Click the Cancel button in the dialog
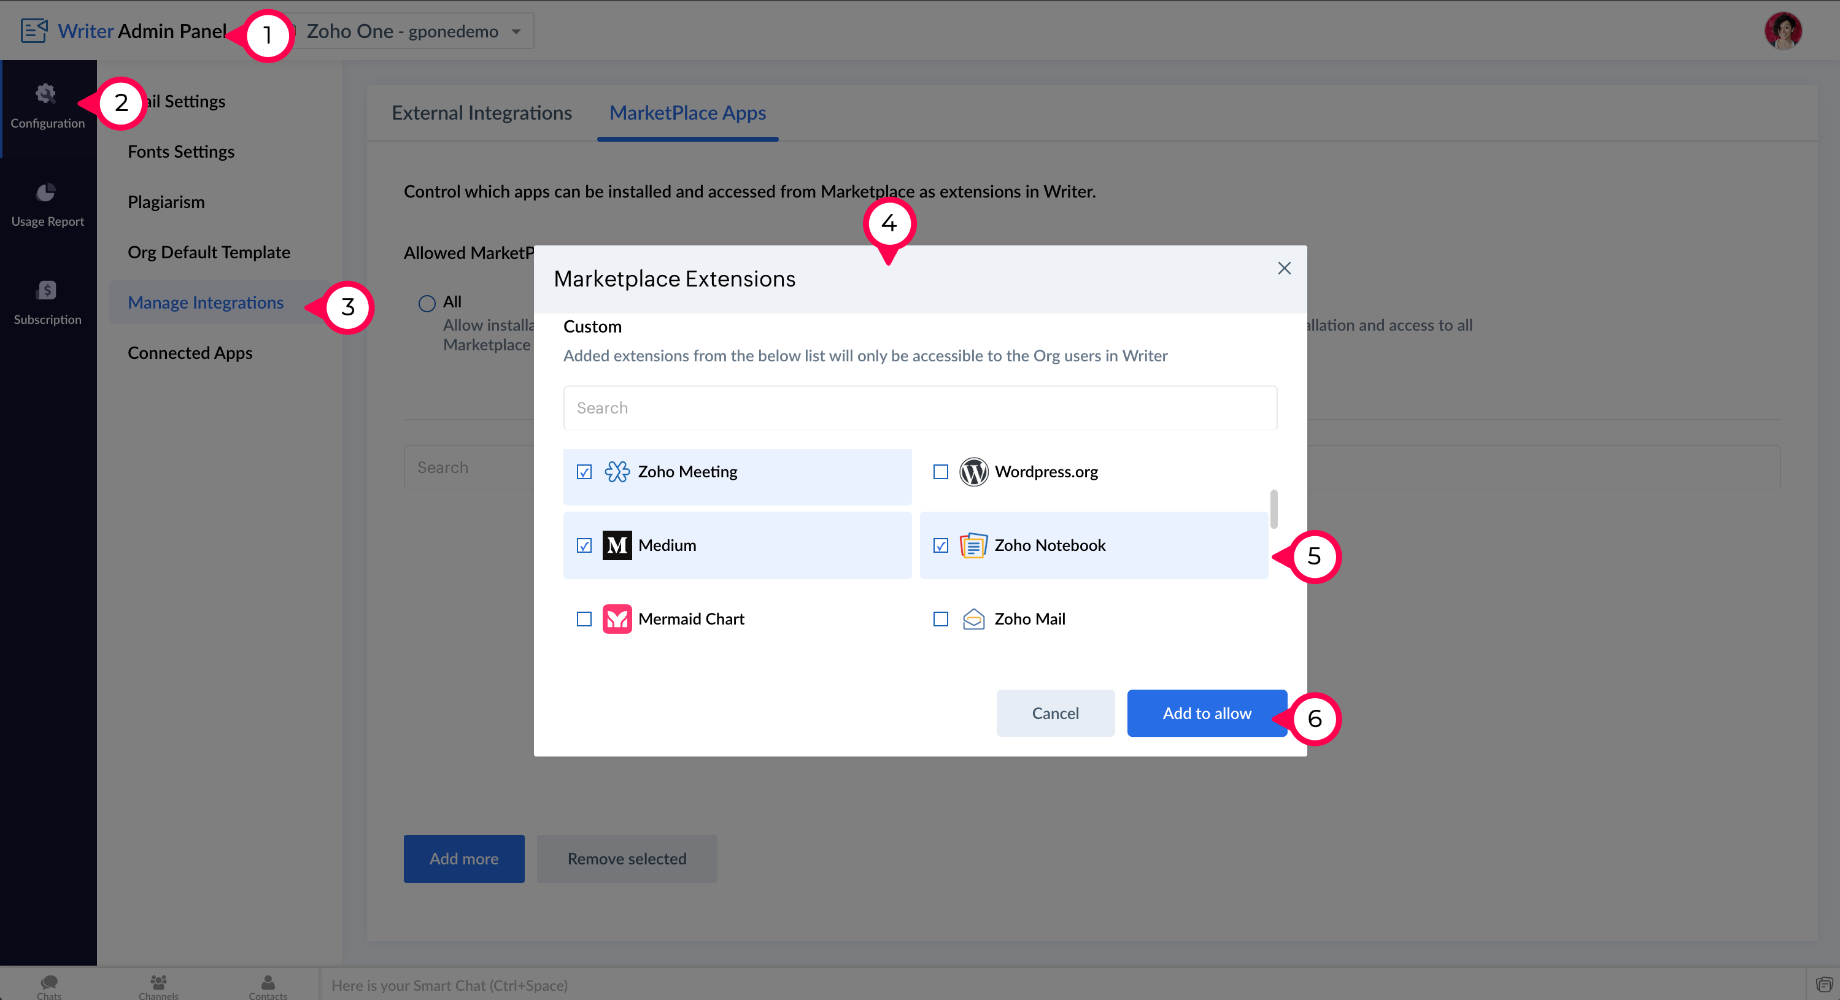Viewport: 1840px width, 1000px height. pyautogui.click(x=1054, y=713)
